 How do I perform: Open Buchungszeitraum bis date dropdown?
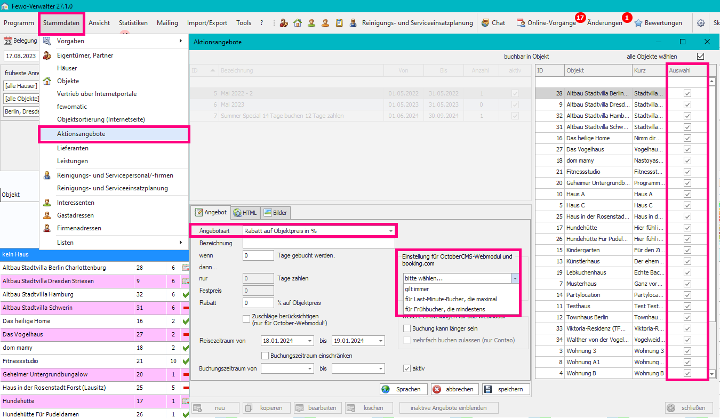(380, 368)
